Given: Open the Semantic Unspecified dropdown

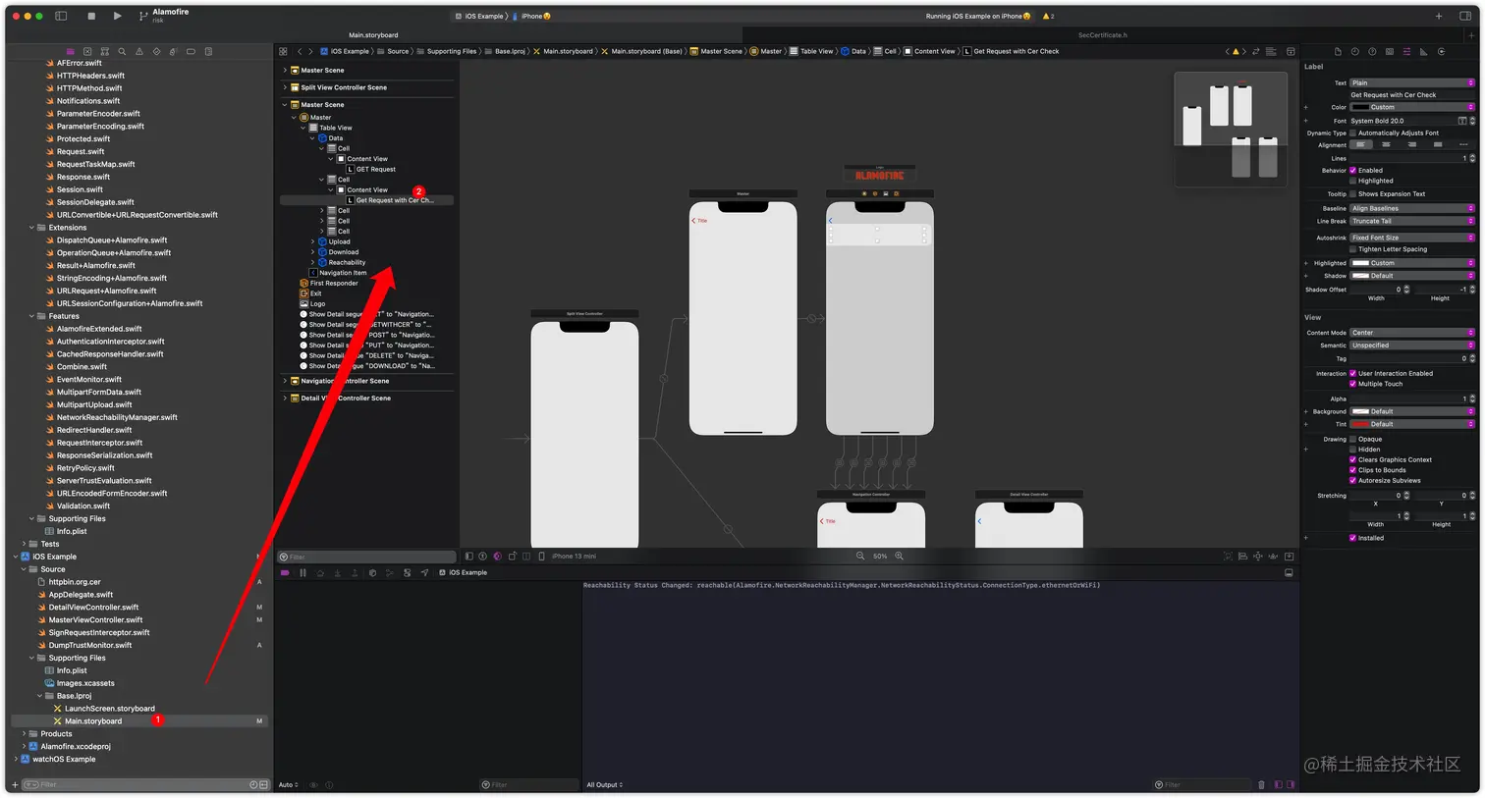Looking at the screenshot, I should click(1412, 346).
